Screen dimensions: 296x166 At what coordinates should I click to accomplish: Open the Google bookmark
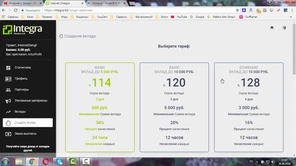[197, 17]
